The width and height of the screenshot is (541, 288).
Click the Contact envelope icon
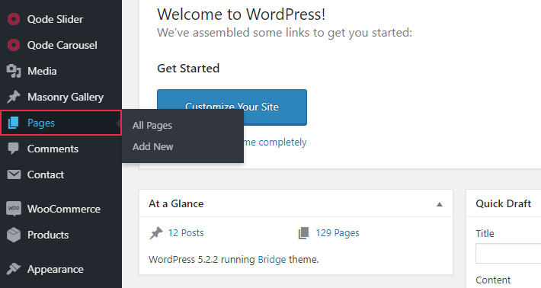[x=14, y=174]
